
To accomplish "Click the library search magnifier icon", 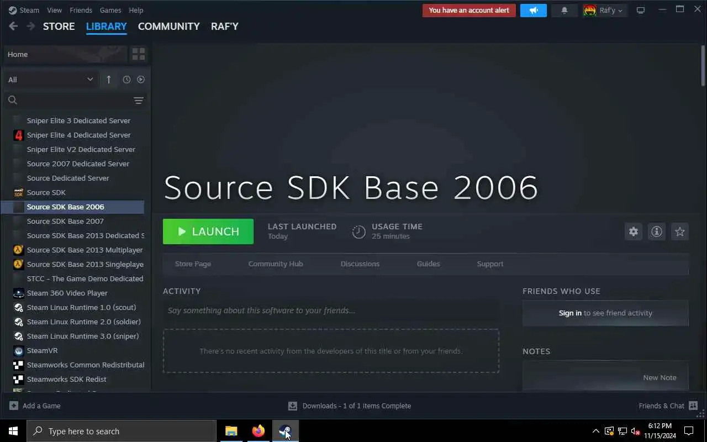I will click(13, 100).
